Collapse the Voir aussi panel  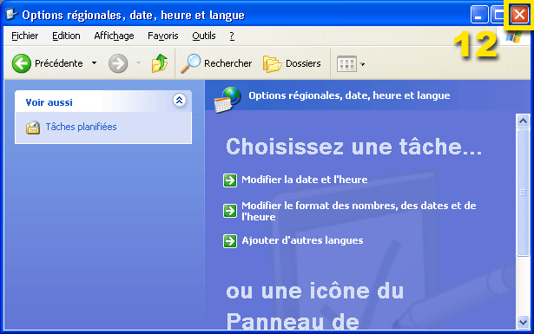[x=179, y=101]
